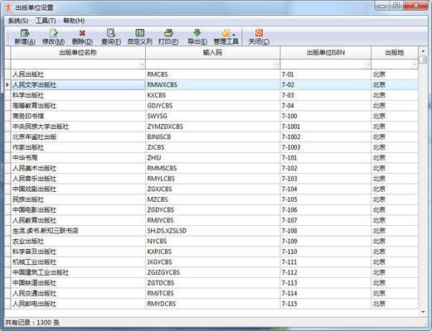This screenshot has width=432, height=331.
Task: Click the 修改(M) modify toolbar icon
Action: (53, 36)
